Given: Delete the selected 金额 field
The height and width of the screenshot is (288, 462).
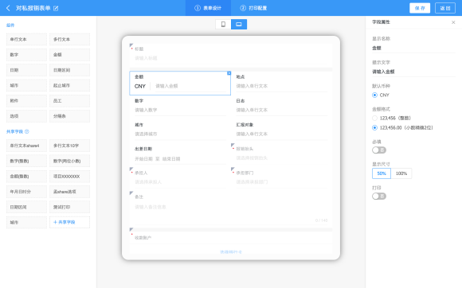Looking at the screenshot, I should (229, 73).
